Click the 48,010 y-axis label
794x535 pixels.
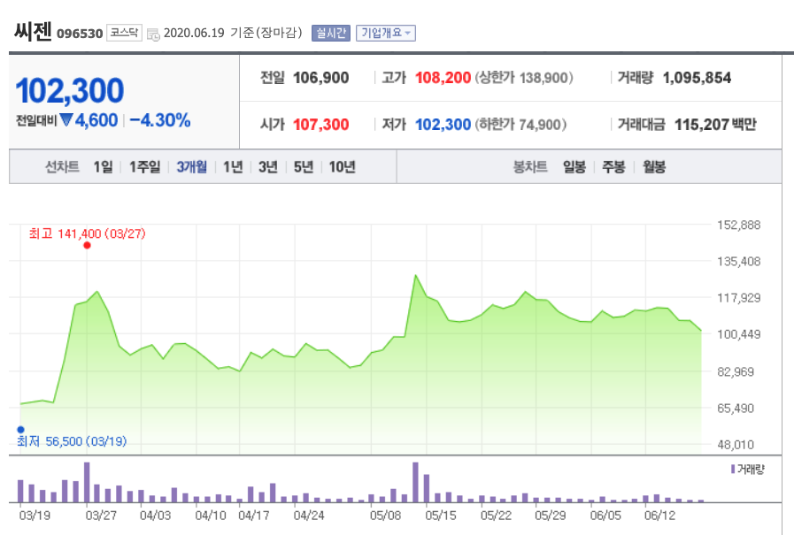(736, 445)
